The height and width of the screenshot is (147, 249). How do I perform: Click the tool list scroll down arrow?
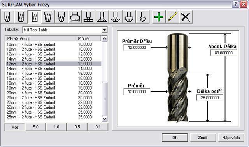pyautogui.click(x=105, y=119)
